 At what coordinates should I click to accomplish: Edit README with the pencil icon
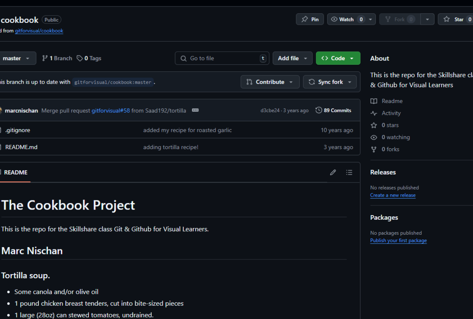[x=333, y=173]
